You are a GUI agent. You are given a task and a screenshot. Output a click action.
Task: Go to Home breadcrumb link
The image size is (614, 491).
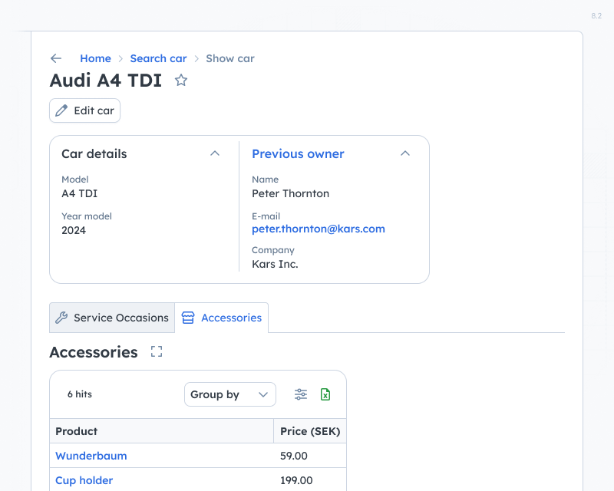95,58
